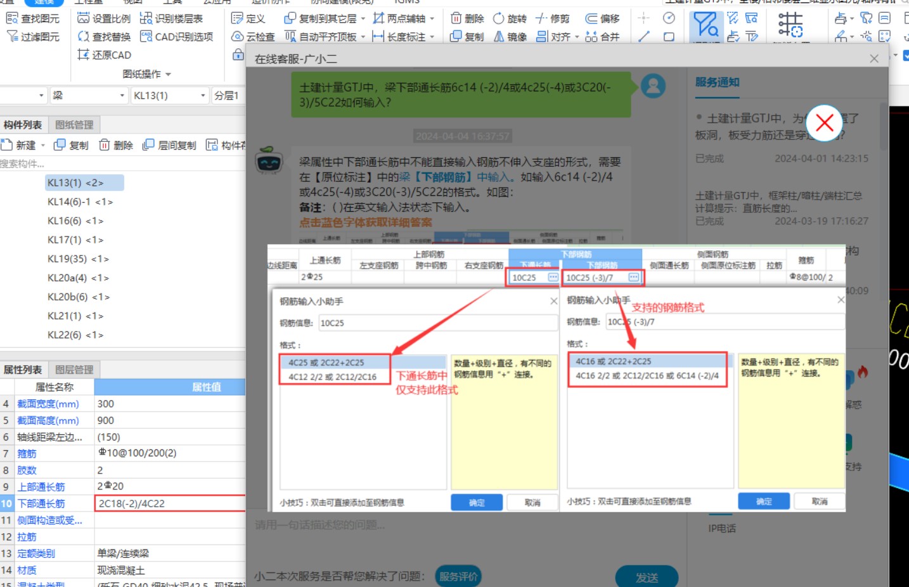
Task: Click the 属性值 column header
Action: point(170,387)
